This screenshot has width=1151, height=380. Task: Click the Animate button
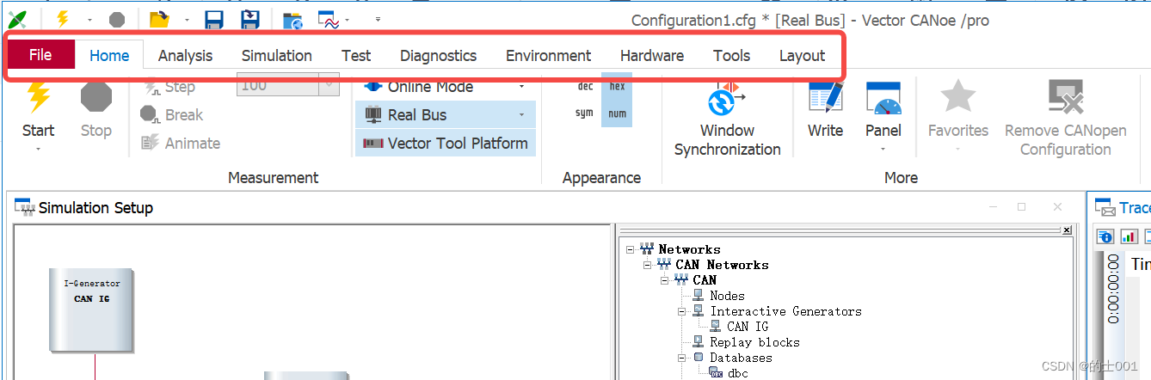180,143
